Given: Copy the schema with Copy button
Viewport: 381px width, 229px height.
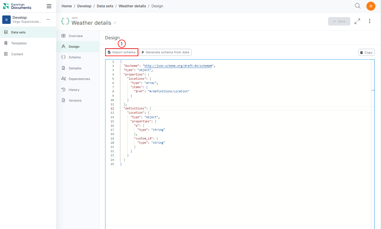Looking at the screenshot, I should (x=366, y=52).
